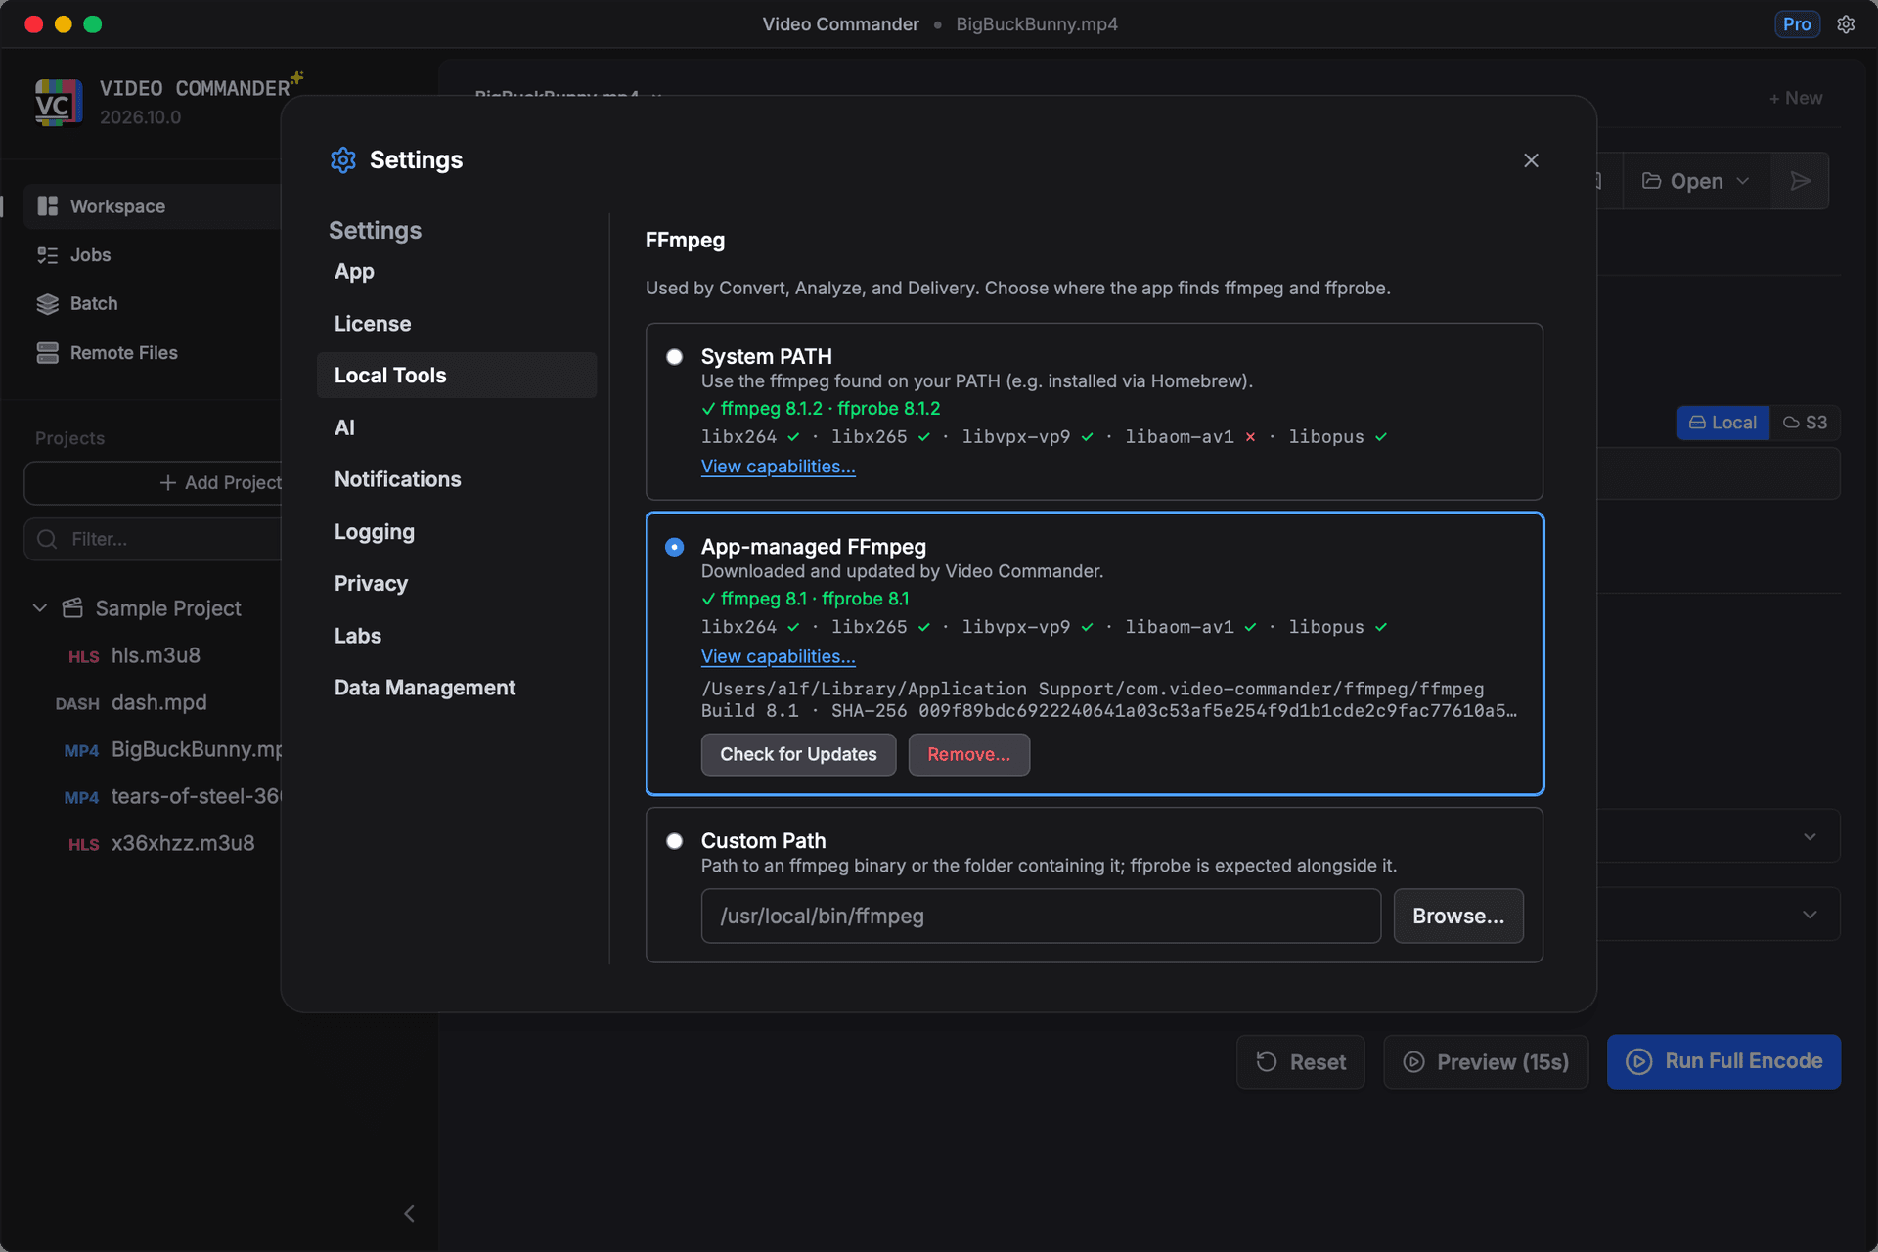Open the Labs settings section

[457, 636]
